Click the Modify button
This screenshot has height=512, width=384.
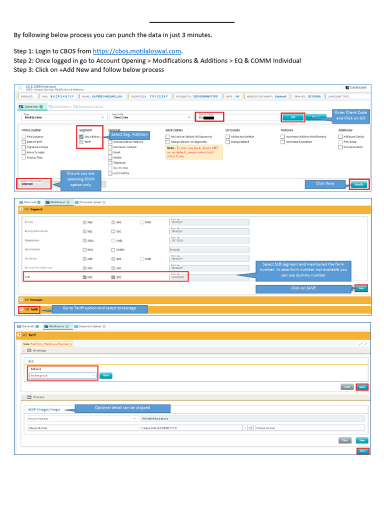pos(359,184)
